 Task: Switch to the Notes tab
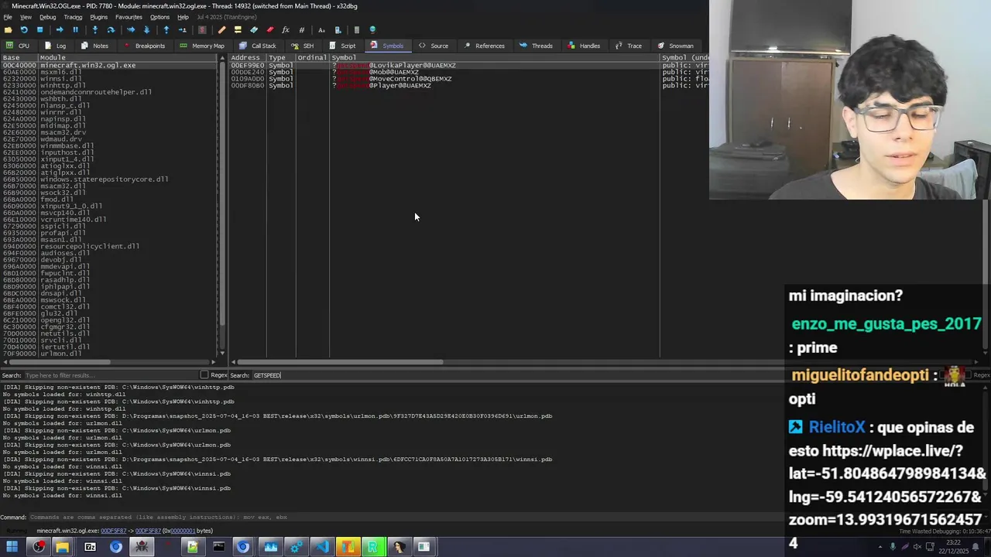click(94, 46)
